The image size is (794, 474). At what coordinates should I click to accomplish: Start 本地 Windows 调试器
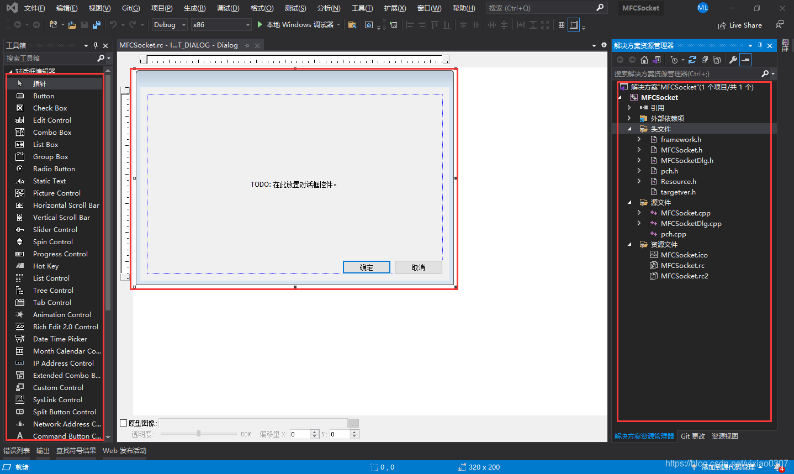coord(298,25)
